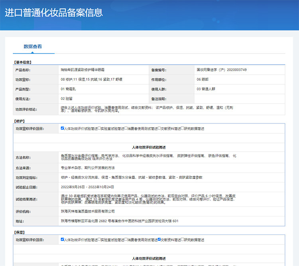Enable 文献资料简述 checkbox under 修护
The width and height of the screenshot is (299, 266).
click(159, 129)
